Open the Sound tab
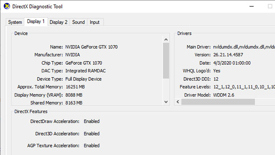This screenshot has width=275, height=155. [78, 22]
